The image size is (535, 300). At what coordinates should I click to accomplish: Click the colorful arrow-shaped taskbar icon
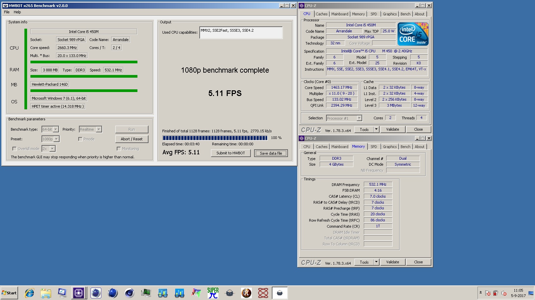click(x=196, y=293)
